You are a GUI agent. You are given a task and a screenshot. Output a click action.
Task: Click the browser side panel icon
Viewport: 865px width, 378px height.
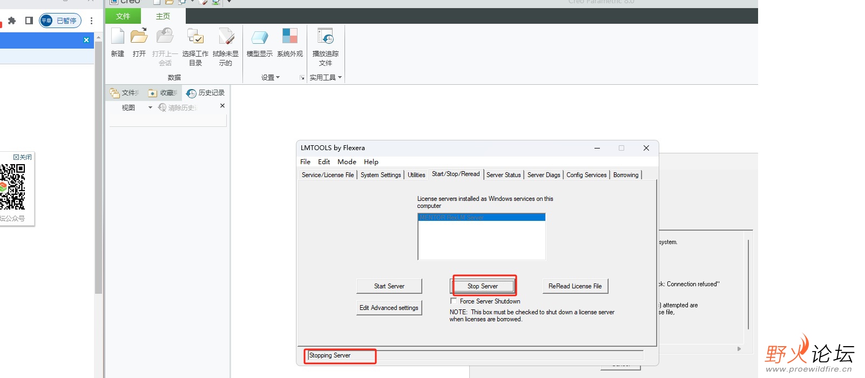[x=29, y=21]
